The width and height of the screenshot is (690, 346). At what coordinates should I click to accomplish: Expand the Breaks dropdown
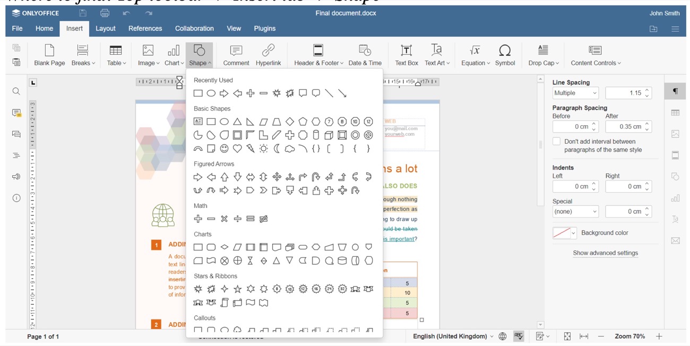83,55
